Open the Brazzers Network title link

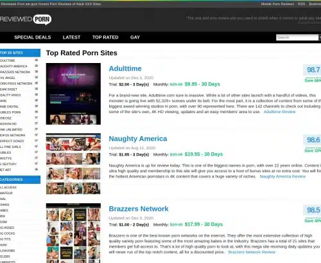(139, 209)
